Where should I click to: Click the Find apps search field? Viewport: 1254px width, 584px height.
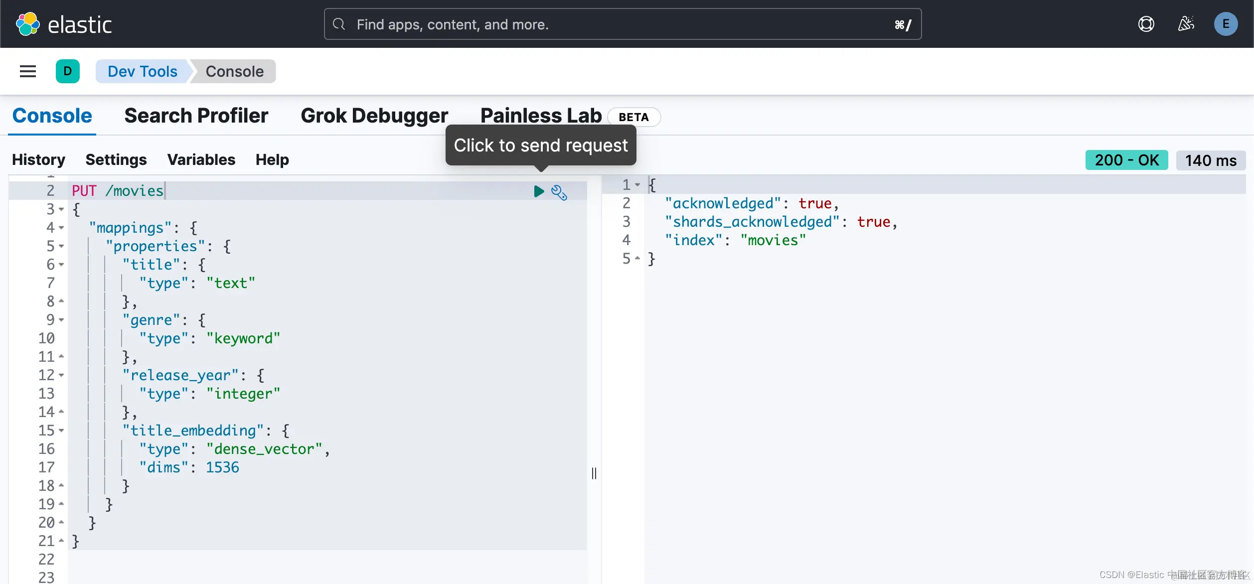click(622, 24)
